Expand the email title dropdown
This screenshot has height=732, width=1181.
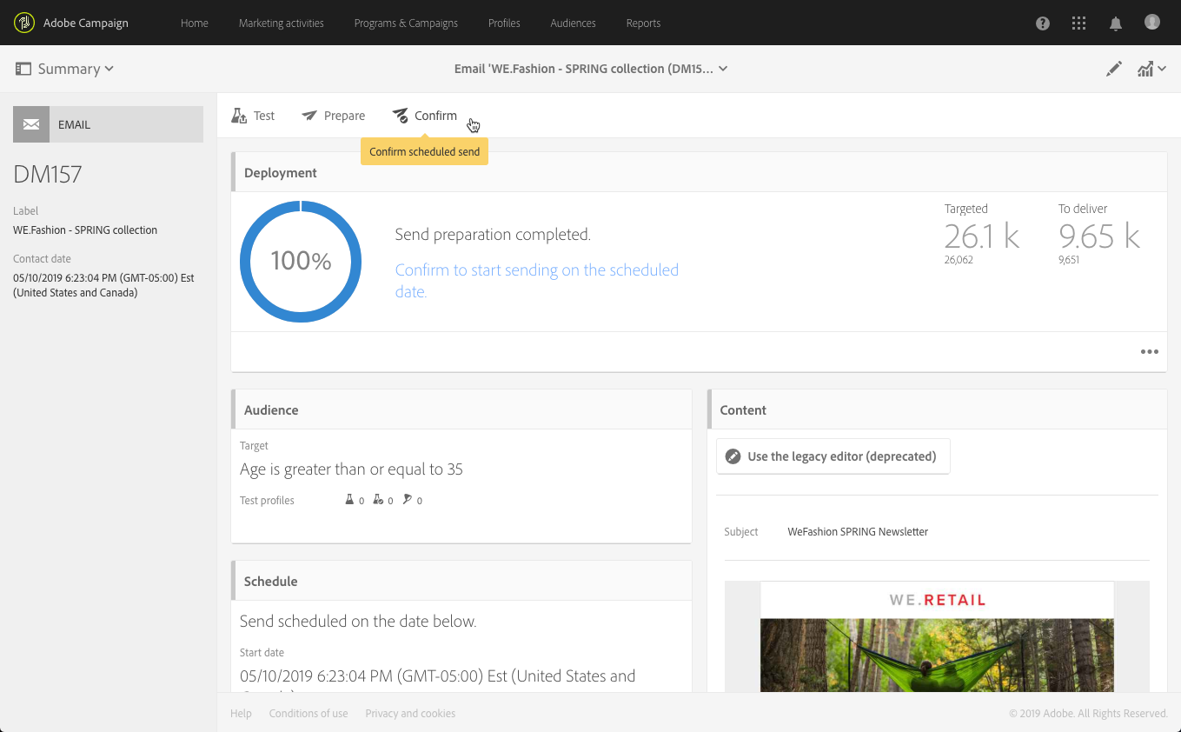click(591, 69)
